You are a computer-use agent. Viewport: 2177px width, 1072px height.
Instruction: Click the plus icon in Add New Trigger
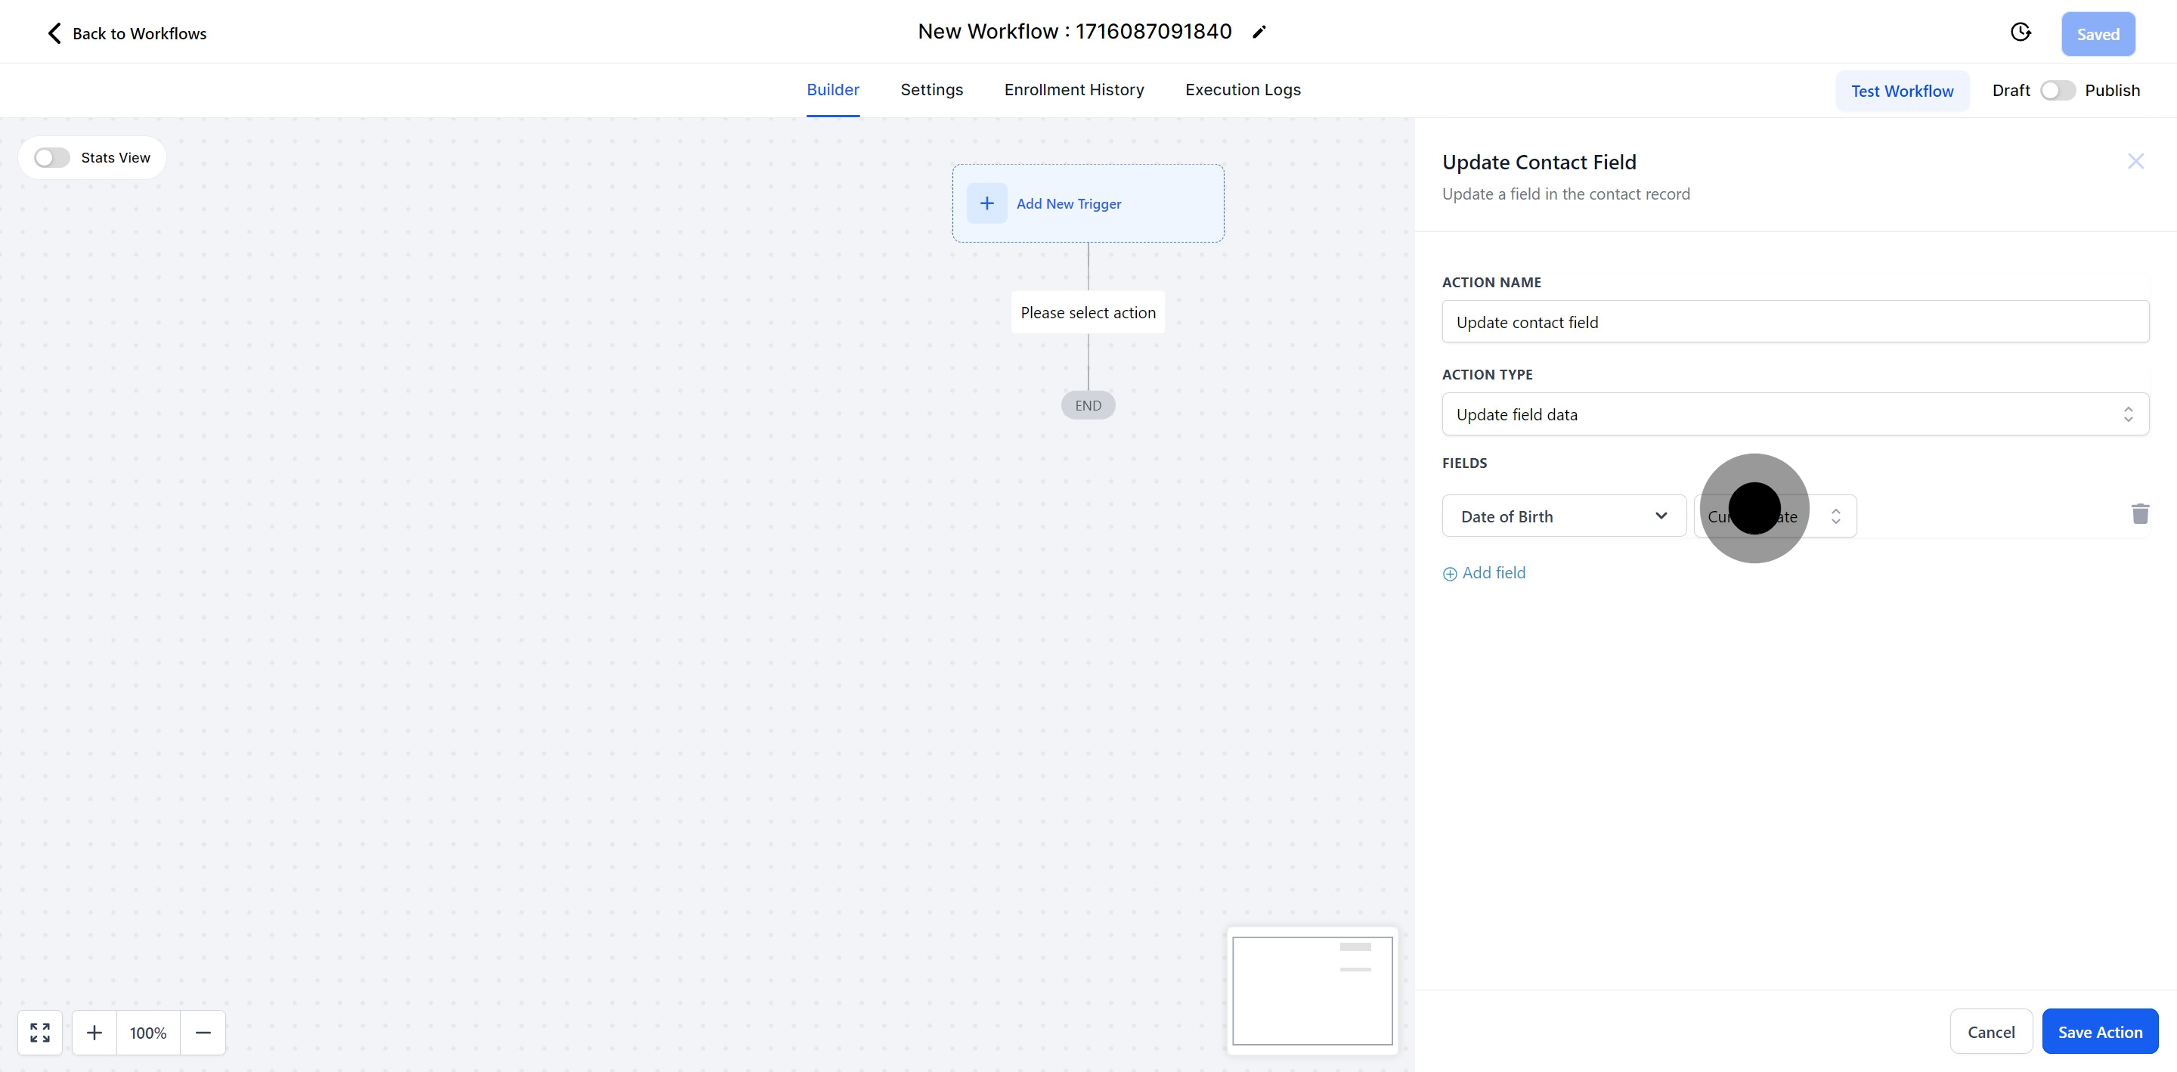[986, 204]
